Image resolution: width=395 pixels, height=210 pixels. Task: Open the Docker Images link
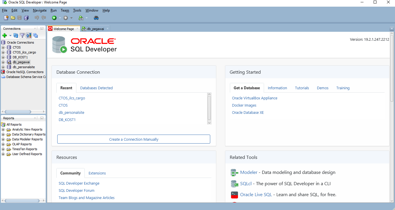[244, 105]
